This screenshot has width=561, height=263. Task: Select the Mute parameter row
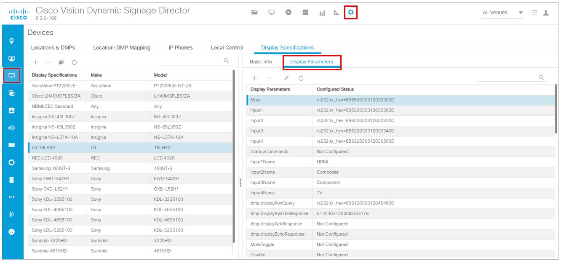tap(400, 100)
